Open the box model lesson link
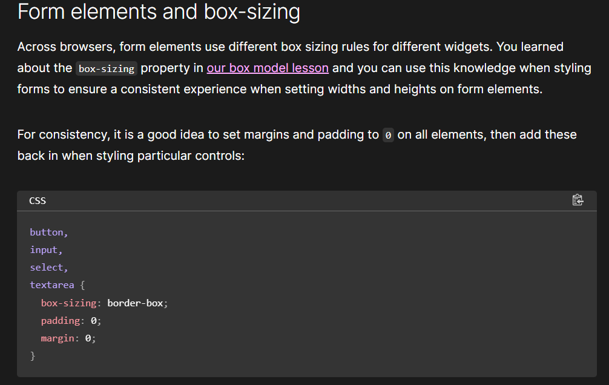Screen dimensions: 609x385 pyautogui.click(x=268, y=68)
